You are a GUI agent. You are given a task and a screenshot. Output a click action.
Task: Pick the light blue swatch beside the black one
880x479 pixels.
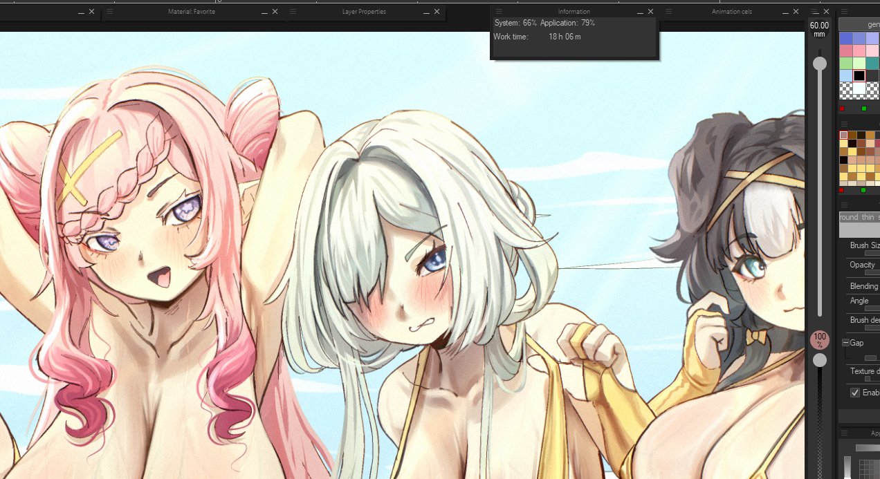click(x=846, y=75)
